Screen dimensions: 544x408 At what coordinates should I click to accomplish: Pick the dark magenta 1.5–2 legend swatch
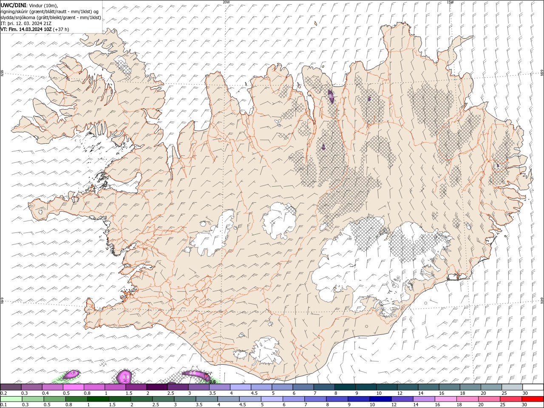click(x=136, y=387)
